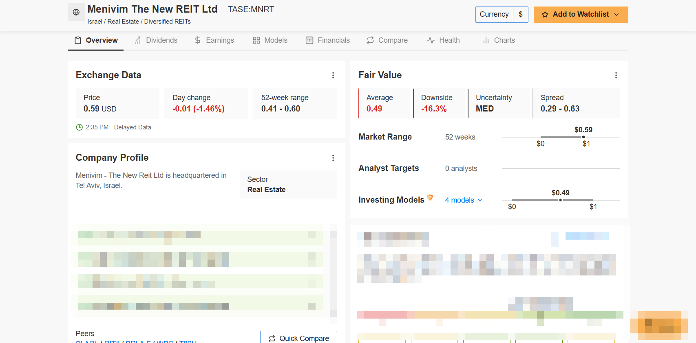The image size is (696, 343).
Task: Open the Earnings tab
Action: pos(214,40)
